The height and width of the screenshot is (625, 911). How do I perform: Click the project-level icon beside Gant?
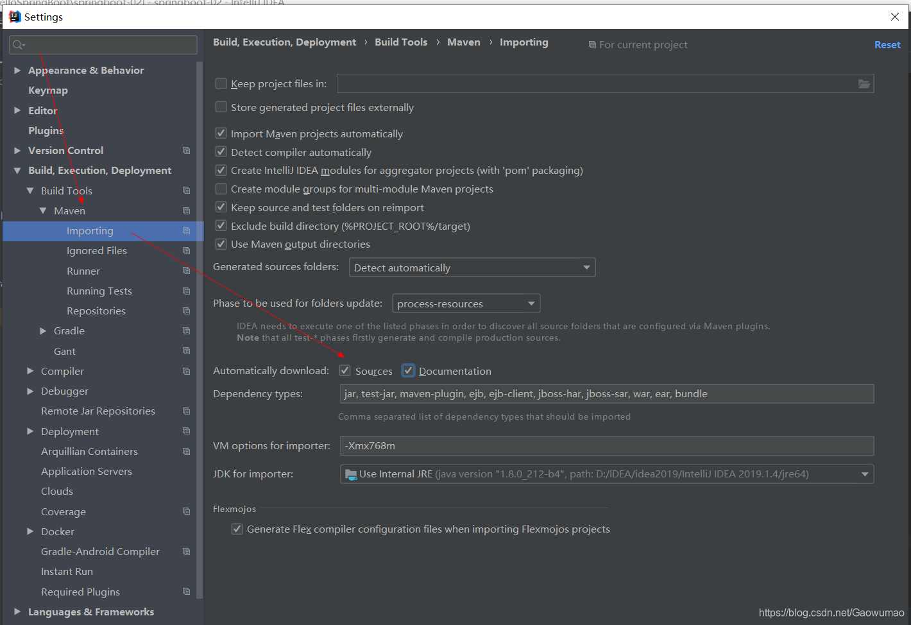pos(186,351)
